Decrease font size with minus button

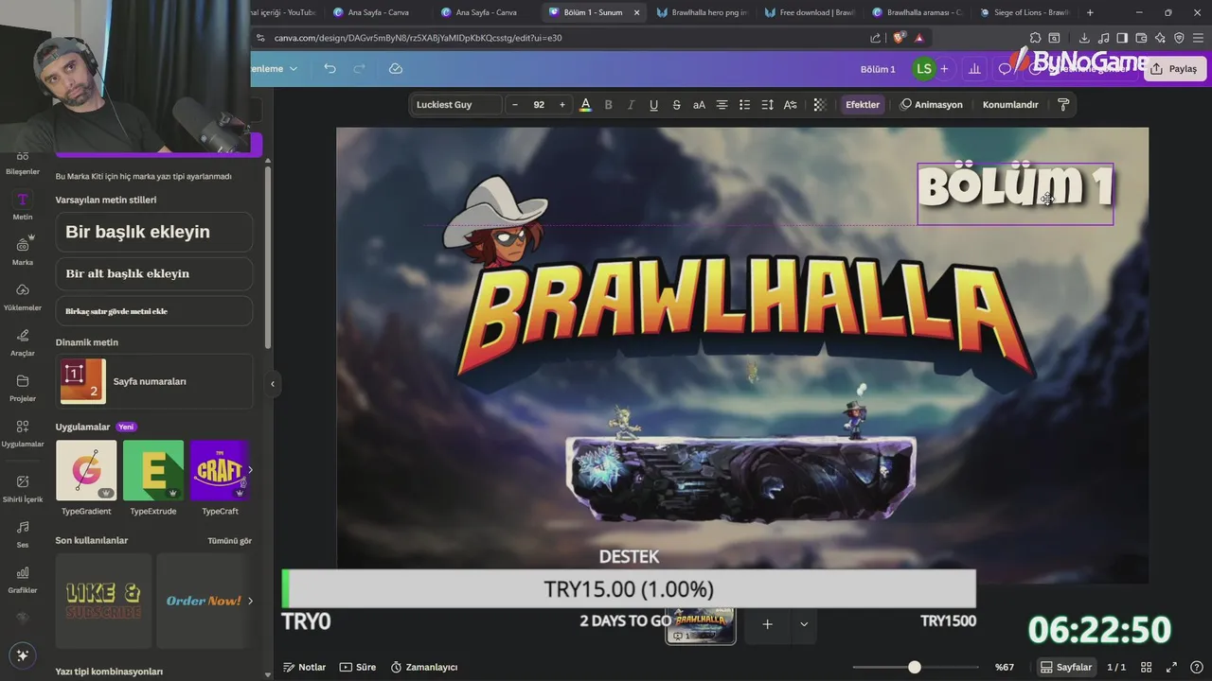515,105
